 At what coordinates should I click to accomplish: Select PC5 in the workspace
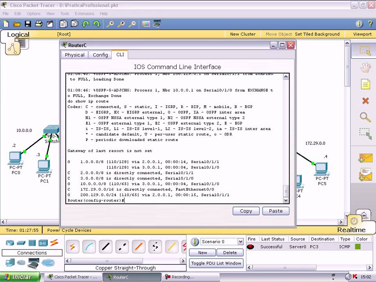pyautogui.click(x=322, y=169)
